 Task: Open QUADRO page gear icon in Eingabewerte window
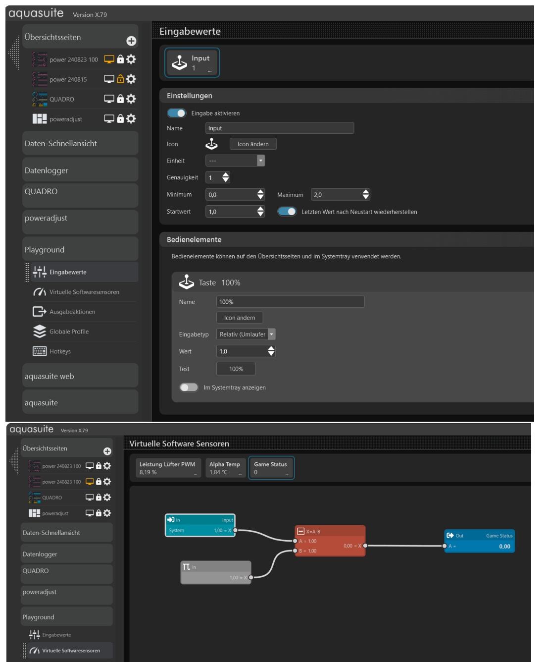click(x=131, y=99)
